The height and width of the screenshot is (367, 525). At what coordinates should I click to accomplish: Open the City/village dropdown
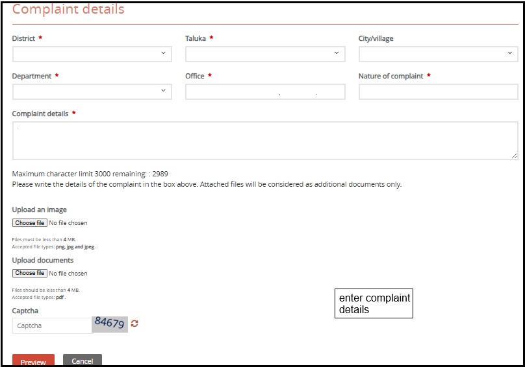click(438, 54)
